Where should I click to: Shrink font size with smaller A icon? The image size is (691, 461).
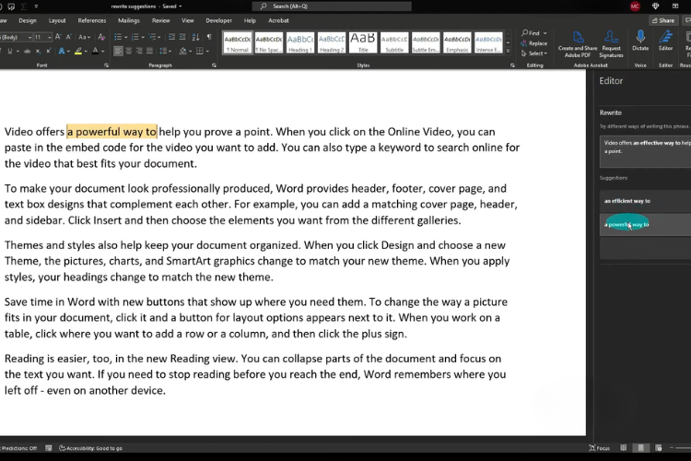tap(68, 37)
